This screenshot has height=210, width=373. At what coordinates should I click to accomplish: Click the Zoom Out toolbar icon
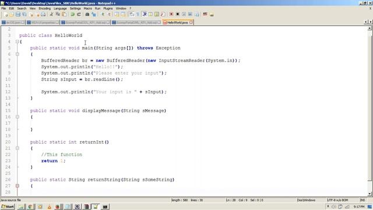click(109, 15)
